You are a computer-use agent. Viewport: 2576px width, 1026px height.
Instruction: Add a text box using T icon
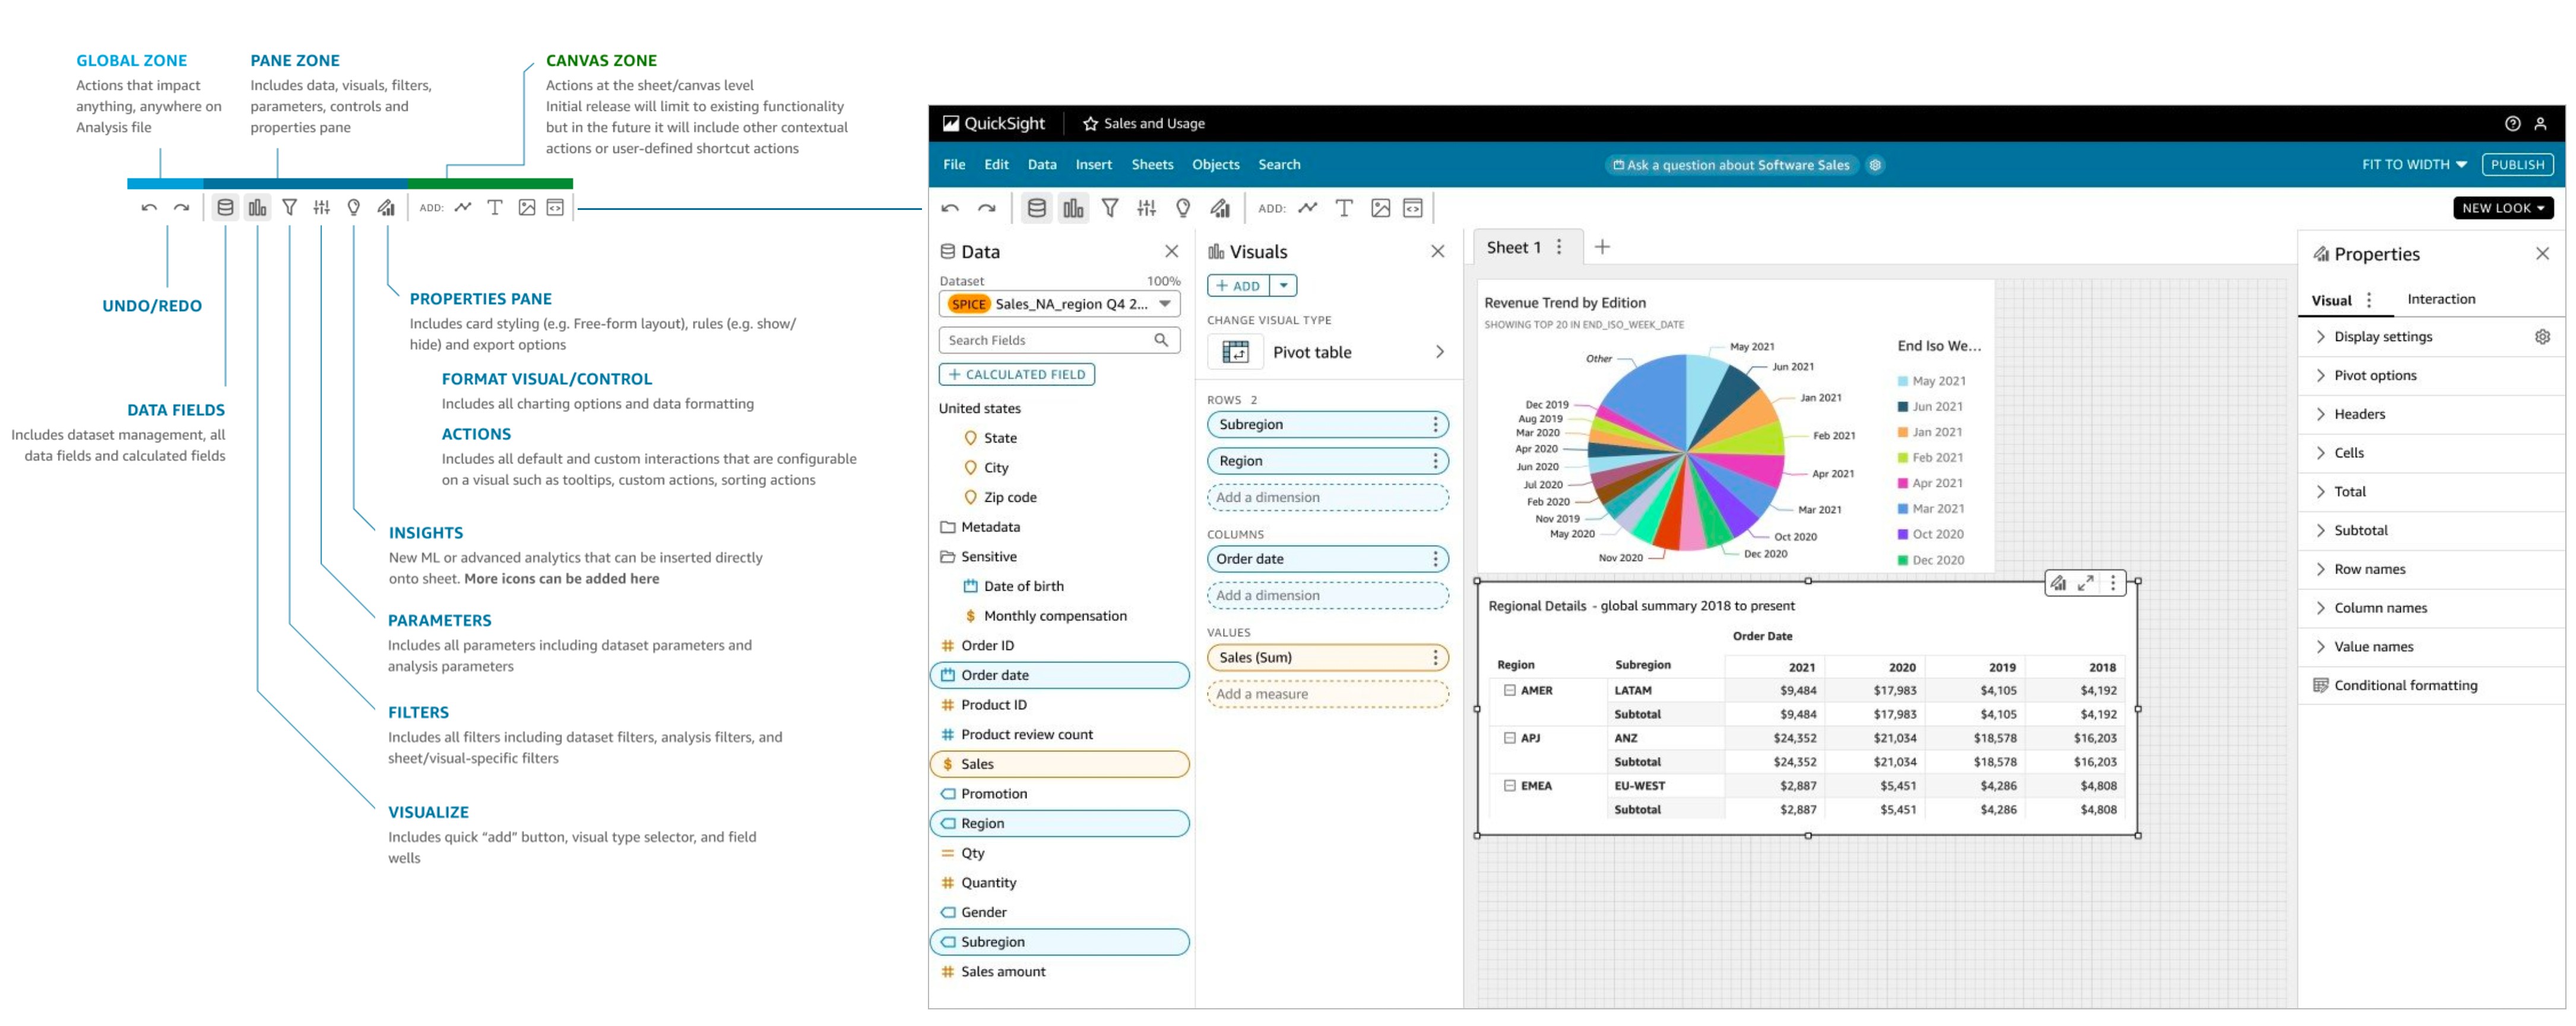1344,208
